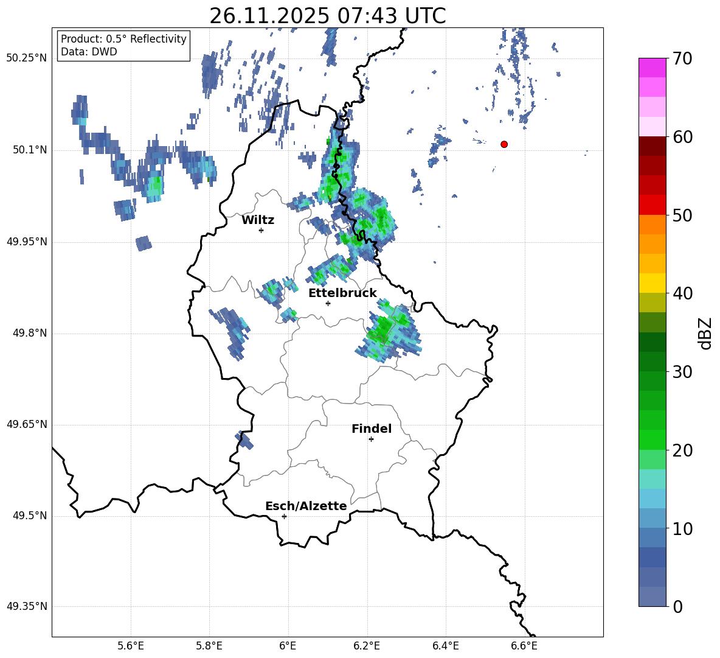
Task: Click the Wiltz location cross marker
Action: coord(261,230)
